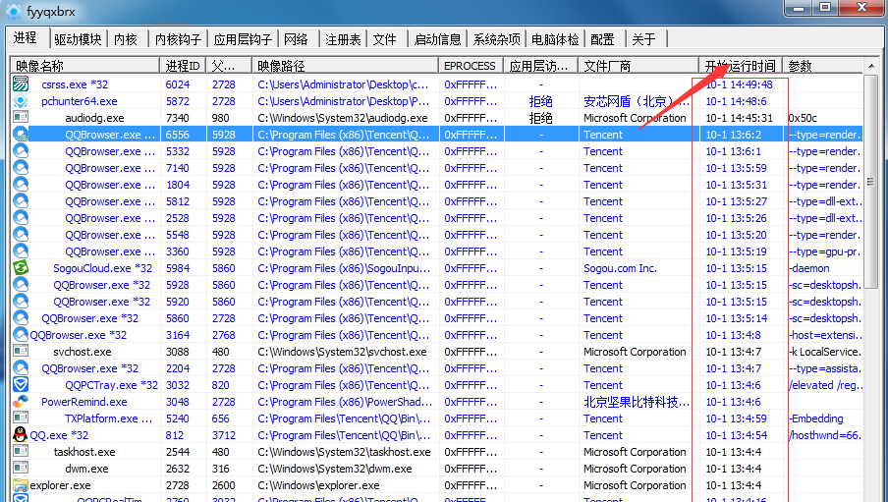Click QQBrowser icon in PID 6556 row
The width and height of the screenshot is (888, 502).
click(x=21, y=135)
